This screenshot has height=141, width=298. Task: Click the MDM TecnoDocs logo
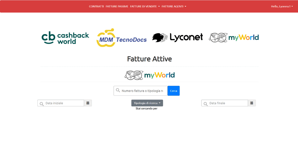pos(122,38)
